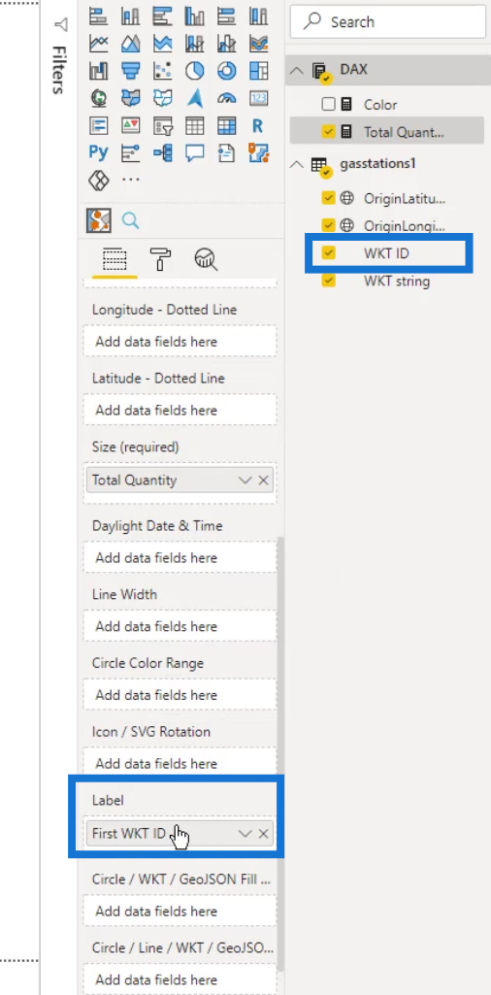Image resolution: width=491 pixels, height=995 pixels.
Task: Get more visuals via the ellipsis
Action: pos(131,181)
